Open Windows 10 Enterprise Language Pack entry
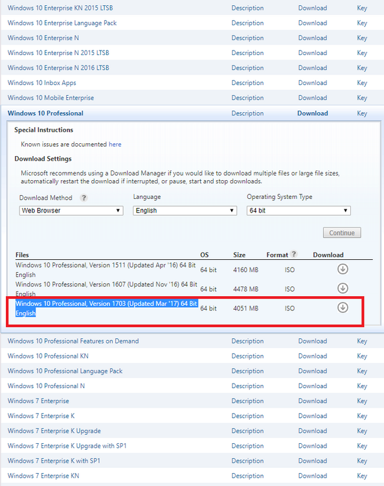384x486 pixels. [x=62, y=23]
